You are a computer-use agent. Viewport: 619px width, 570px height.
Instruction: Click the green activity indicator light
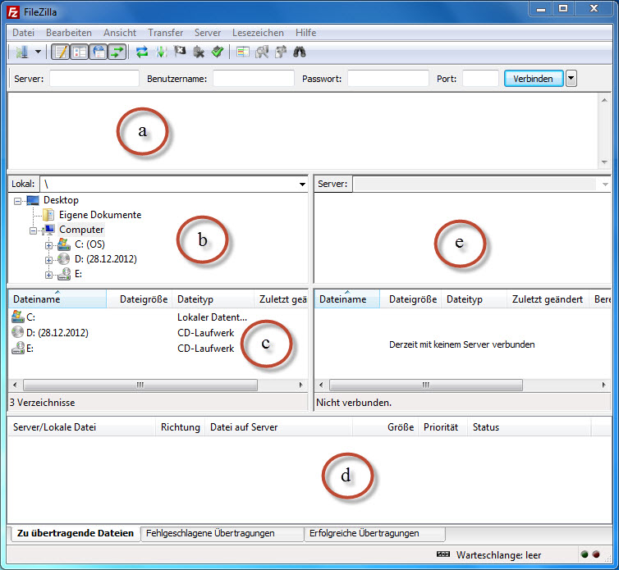point(585,554)
